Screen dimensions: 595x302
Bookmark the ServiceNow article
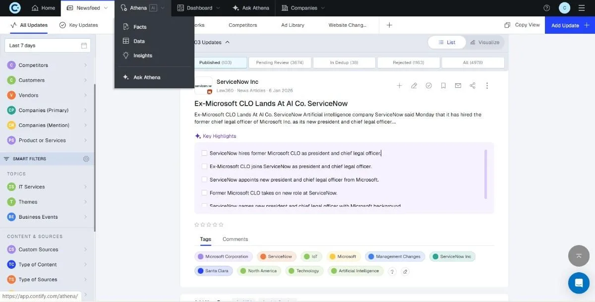[x=443, y=86]
